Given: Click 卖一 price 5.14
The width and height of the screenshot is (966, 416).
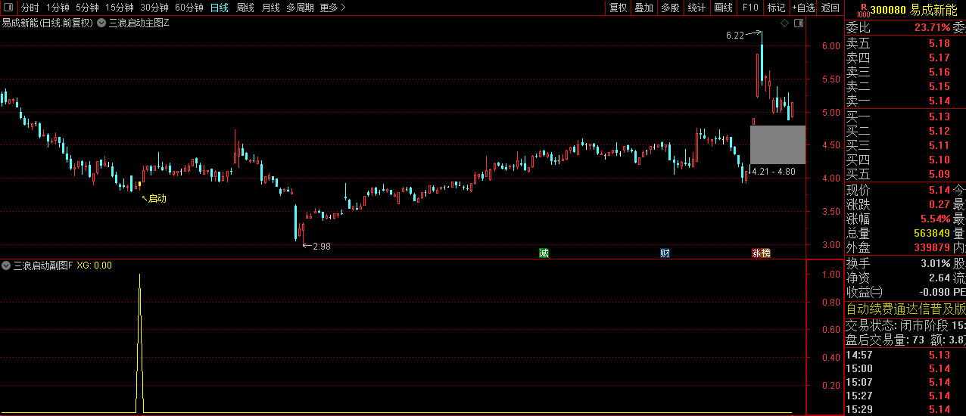Looking at the screenshot, I should click(x=939, y=101).
